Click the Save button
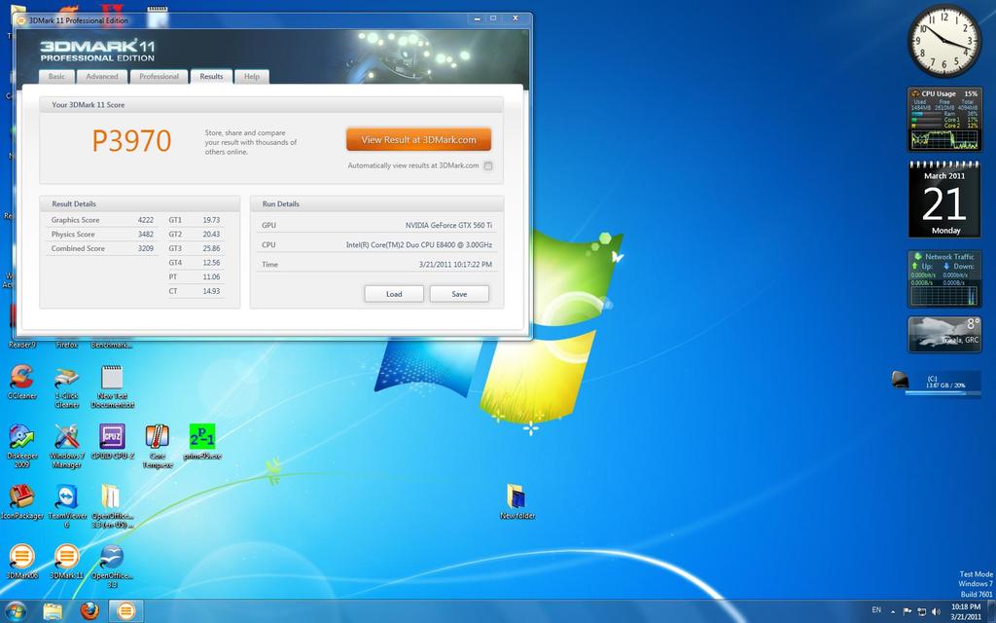Image resolution: width=996 pixels, height=623 pixels. point(459,294)
